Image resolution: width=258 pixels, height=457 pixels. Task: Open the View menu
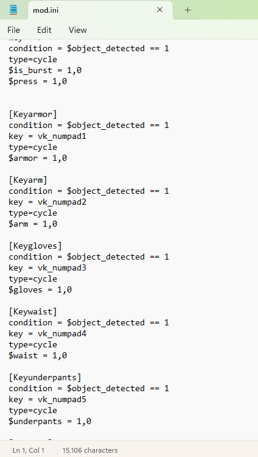click(78, 30)
